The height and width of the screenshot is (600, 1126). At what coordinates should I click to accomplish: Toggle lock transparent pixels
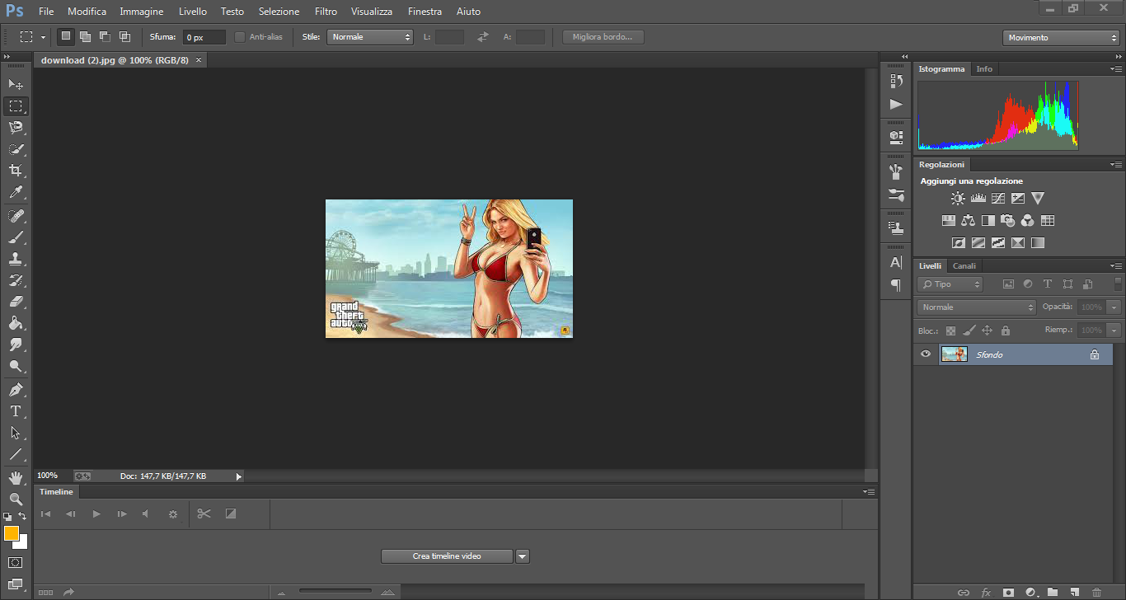pyautogui.click(x=950, y=330)
